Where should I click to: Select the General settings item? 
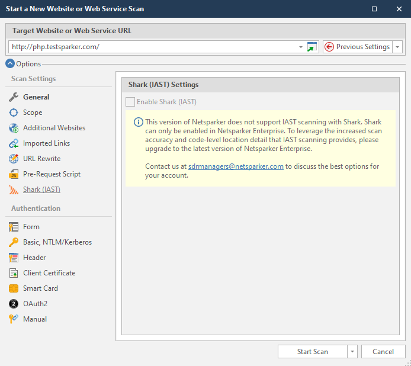tap(36, 97)
